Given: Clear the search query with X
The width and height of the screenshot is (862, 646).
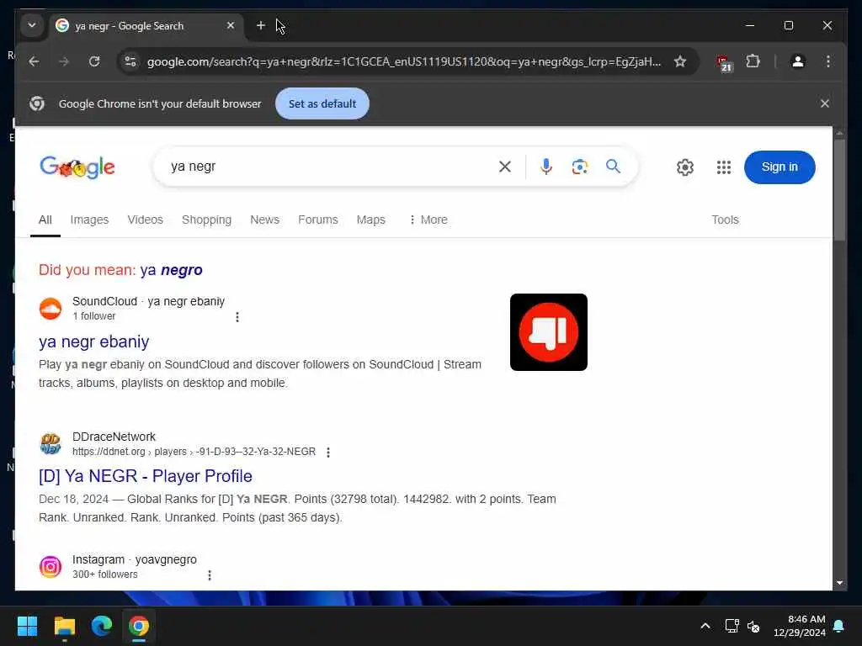Looking at the screenshot, I should click(505, 167).
